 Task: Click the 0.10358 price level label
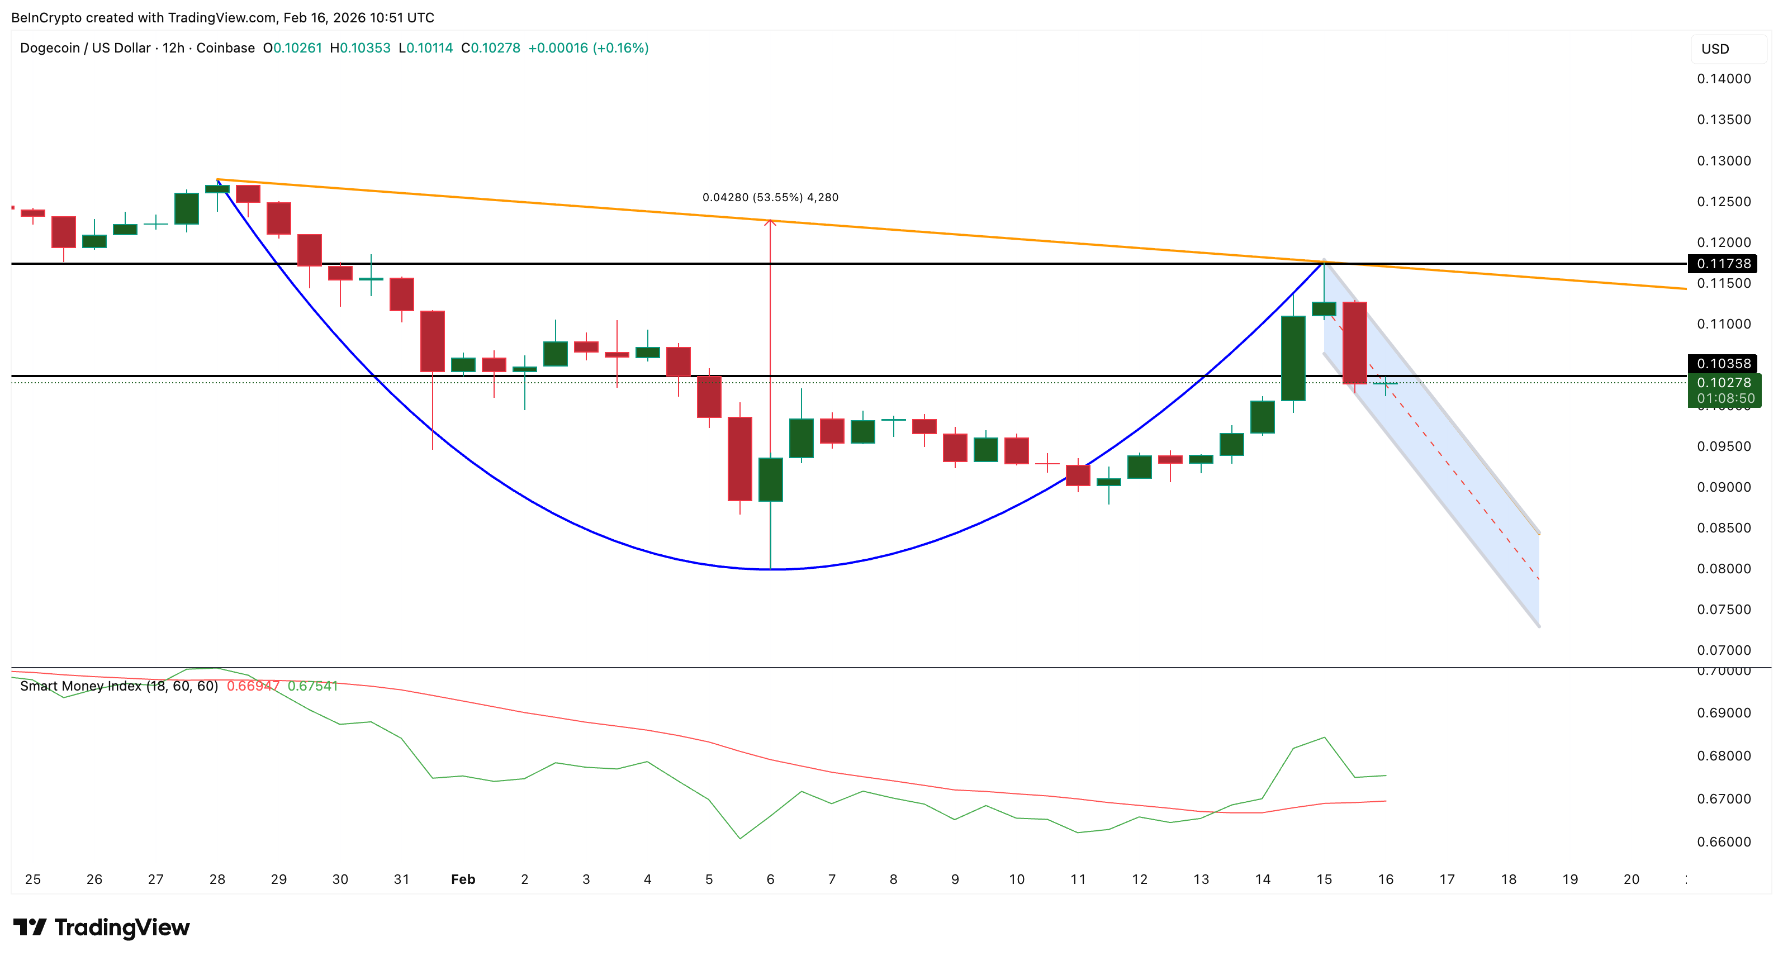(x=1723, y=363)
